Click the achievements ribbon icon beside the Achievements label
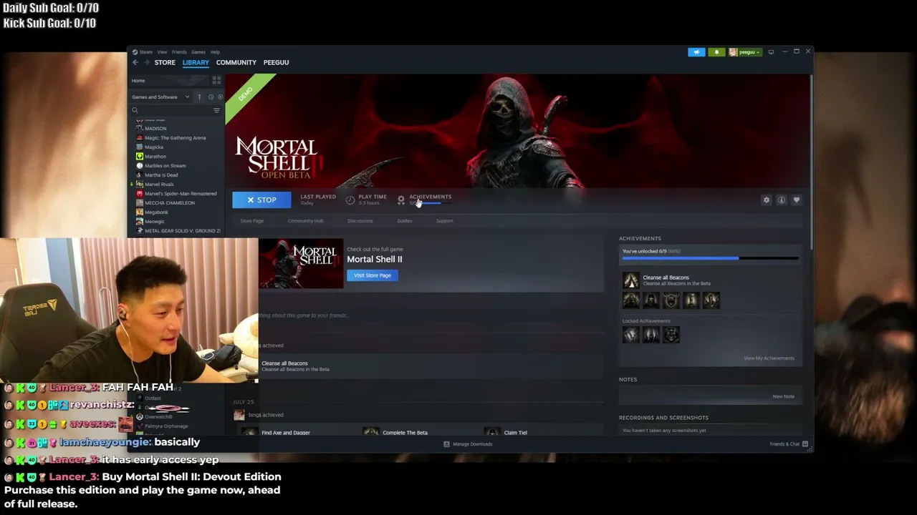 [401, 200]
